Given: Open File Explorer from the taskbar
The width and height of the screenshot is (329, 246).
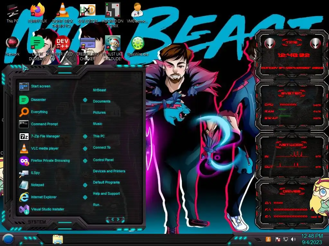Looking at the screenshot, I should tap(58, 240).
